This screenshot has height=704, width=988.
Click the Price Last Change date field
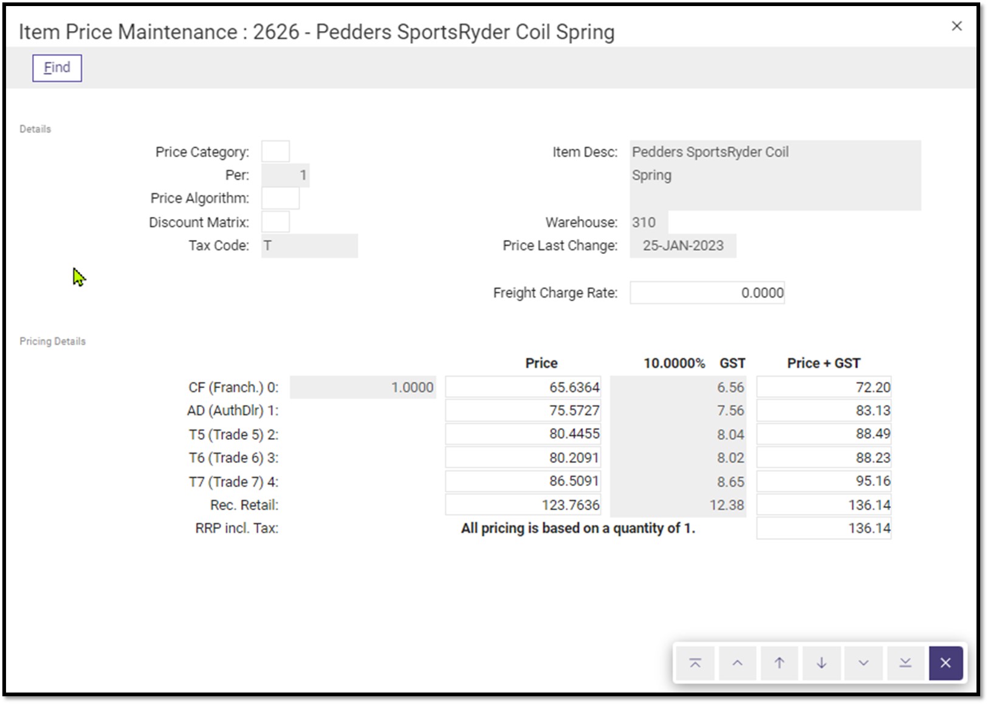(683, 245)
